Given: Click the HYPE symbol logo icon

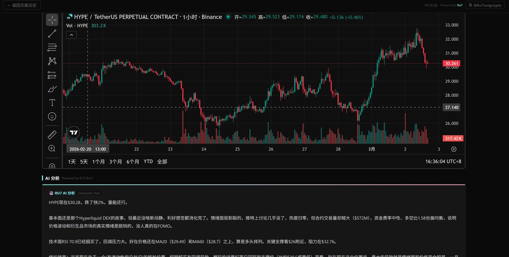Looking at the screenshot, I should (x=70, y=17).
